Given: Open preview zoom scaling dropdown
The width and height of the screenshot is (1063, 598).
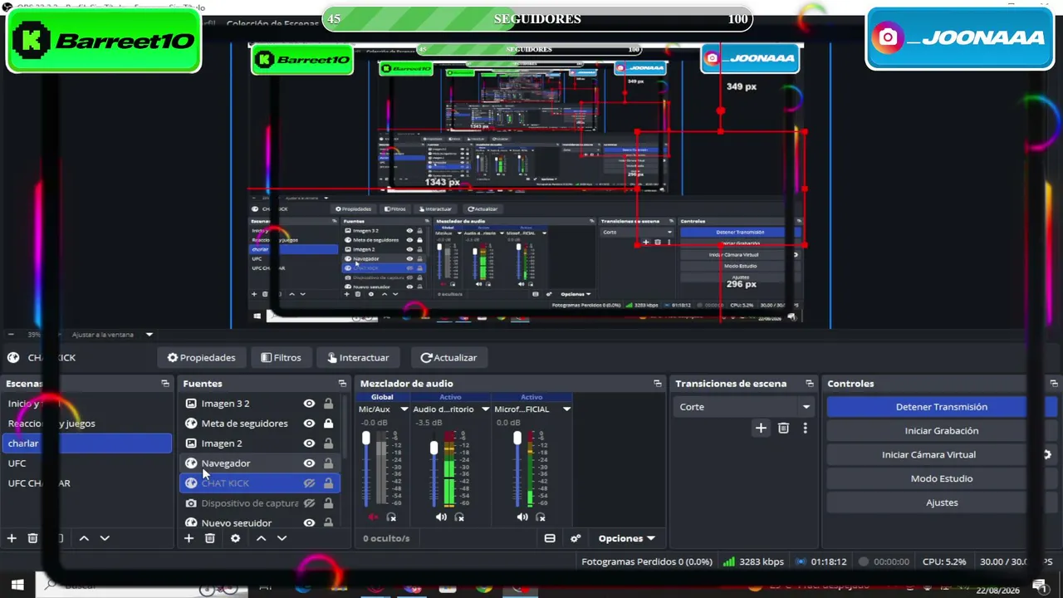Looking at the screenshot, I should click(149, 335).
